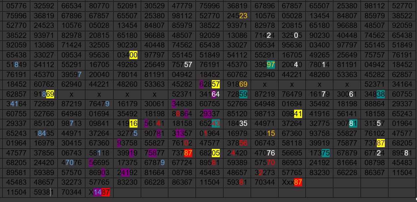The image size is (417, 202).
Task: Click cell 72859 with teal-highlighted 59
Action: tap(237, 94)
